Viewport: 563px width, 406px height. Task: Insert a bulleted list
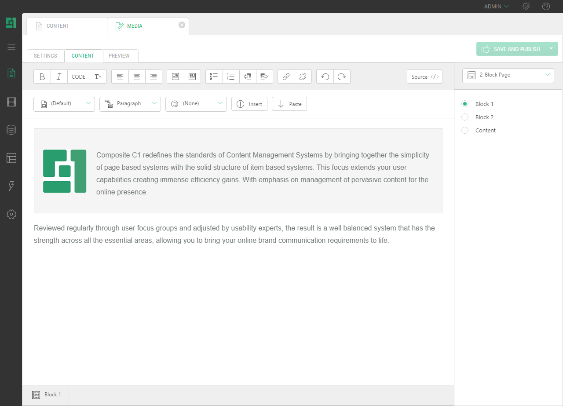coord(214,77)
